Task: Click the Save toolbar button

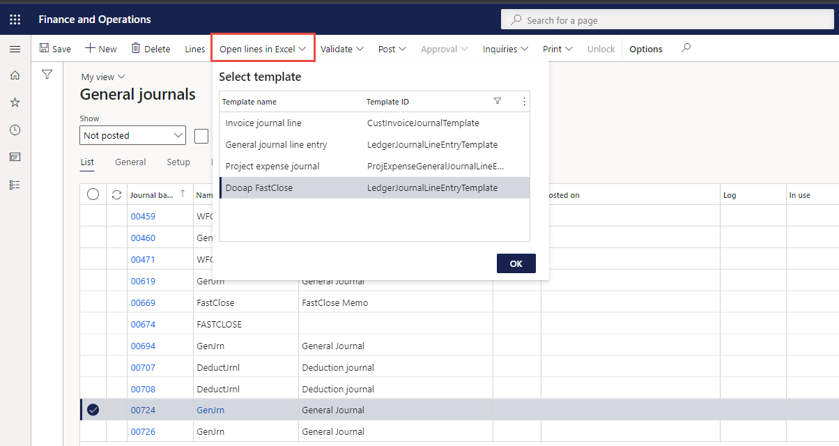Action: tap(55, 49)
